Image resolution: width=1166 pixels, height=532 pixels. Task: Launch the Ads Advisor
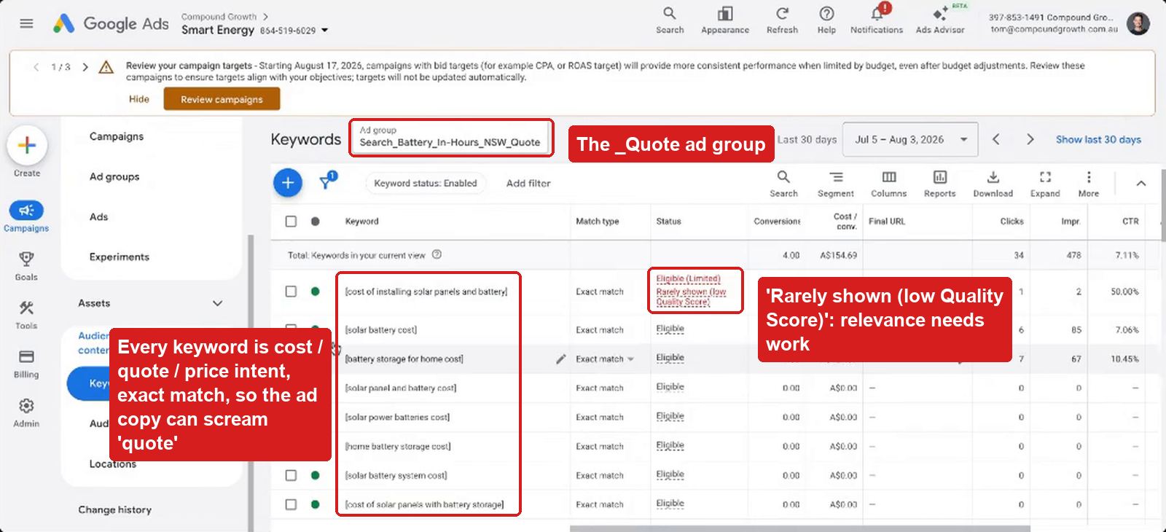point(940,20)
